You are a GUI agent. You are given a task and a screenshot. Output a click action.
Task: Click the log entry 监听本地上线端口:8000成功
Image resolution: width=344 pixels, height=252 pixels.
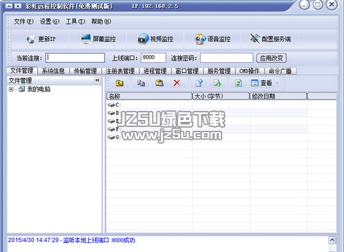(71, 240)
